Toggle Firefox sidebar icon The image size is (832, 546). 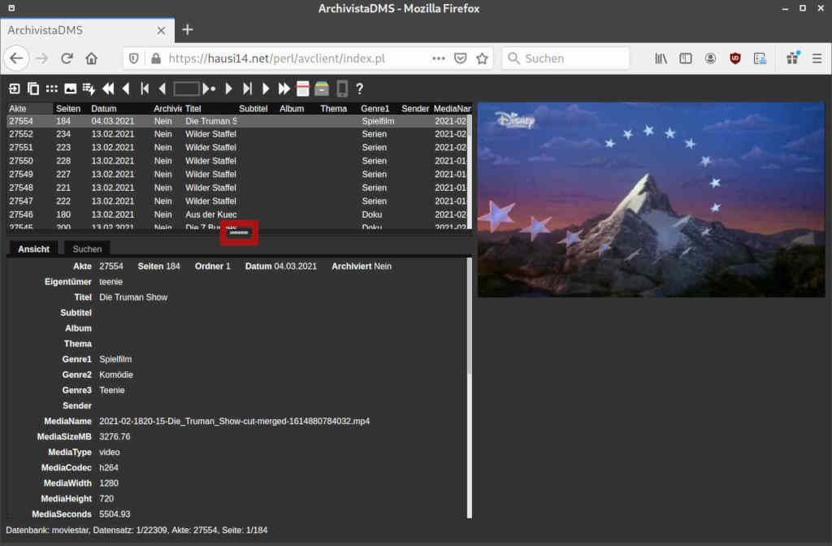tap(686, 58)
